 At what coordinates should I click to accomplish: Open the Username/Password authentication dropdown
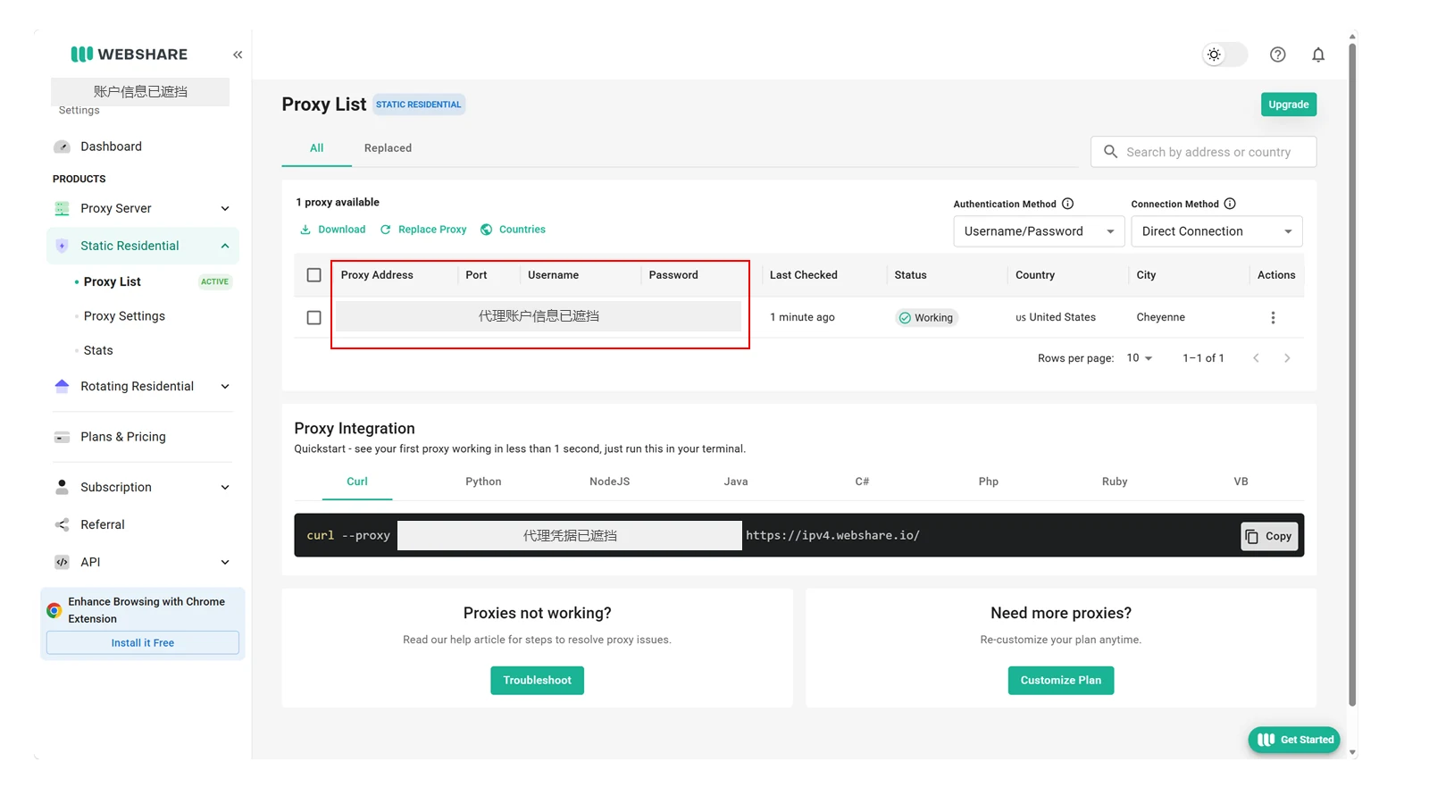point(1039,231)
